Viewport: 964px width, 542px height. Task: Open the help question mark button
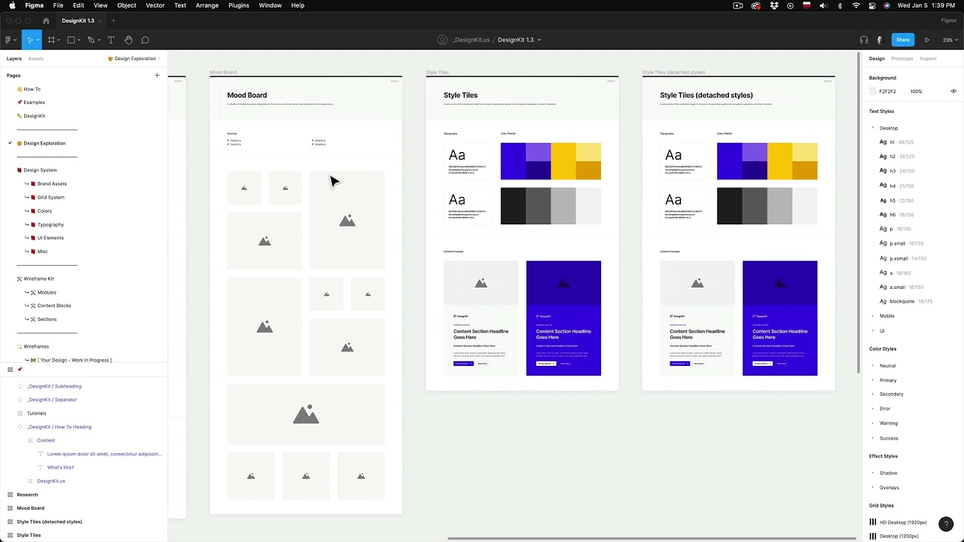pyautogui.click(x=946, y=525)
